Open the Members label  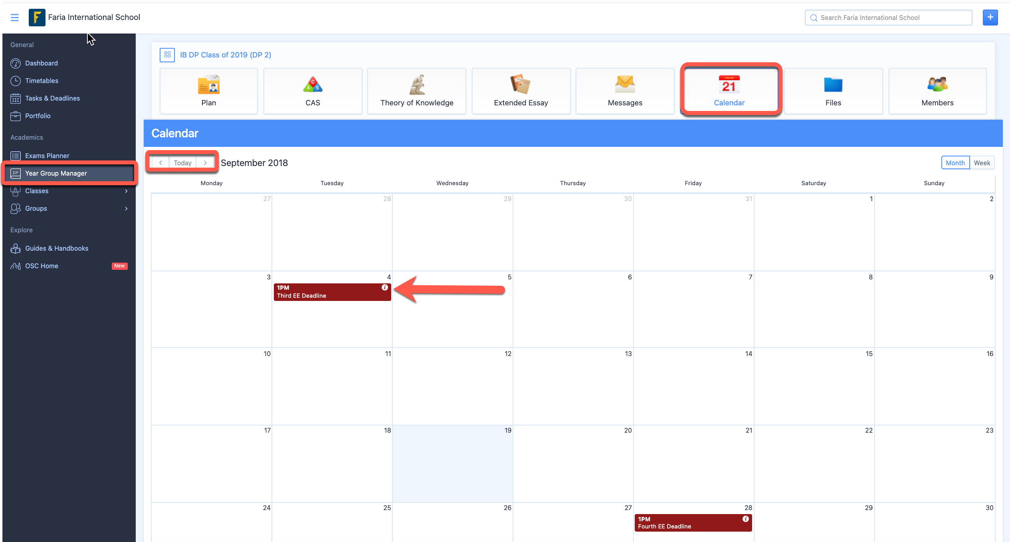pos(937,103)
